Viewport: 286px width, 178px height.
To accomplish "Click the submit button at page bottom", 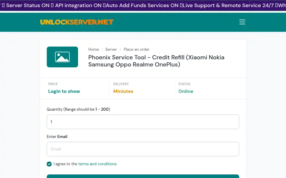I will coord(143,176).
